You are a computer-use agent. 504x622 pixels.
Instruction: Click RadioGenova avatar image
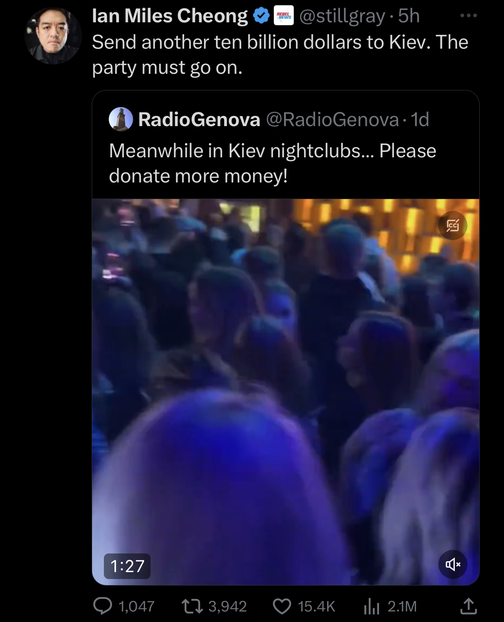click(121, 119)
